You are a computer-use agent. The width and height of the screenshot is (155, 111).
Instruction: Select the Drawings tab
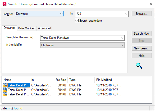click(x=10, y=28)
